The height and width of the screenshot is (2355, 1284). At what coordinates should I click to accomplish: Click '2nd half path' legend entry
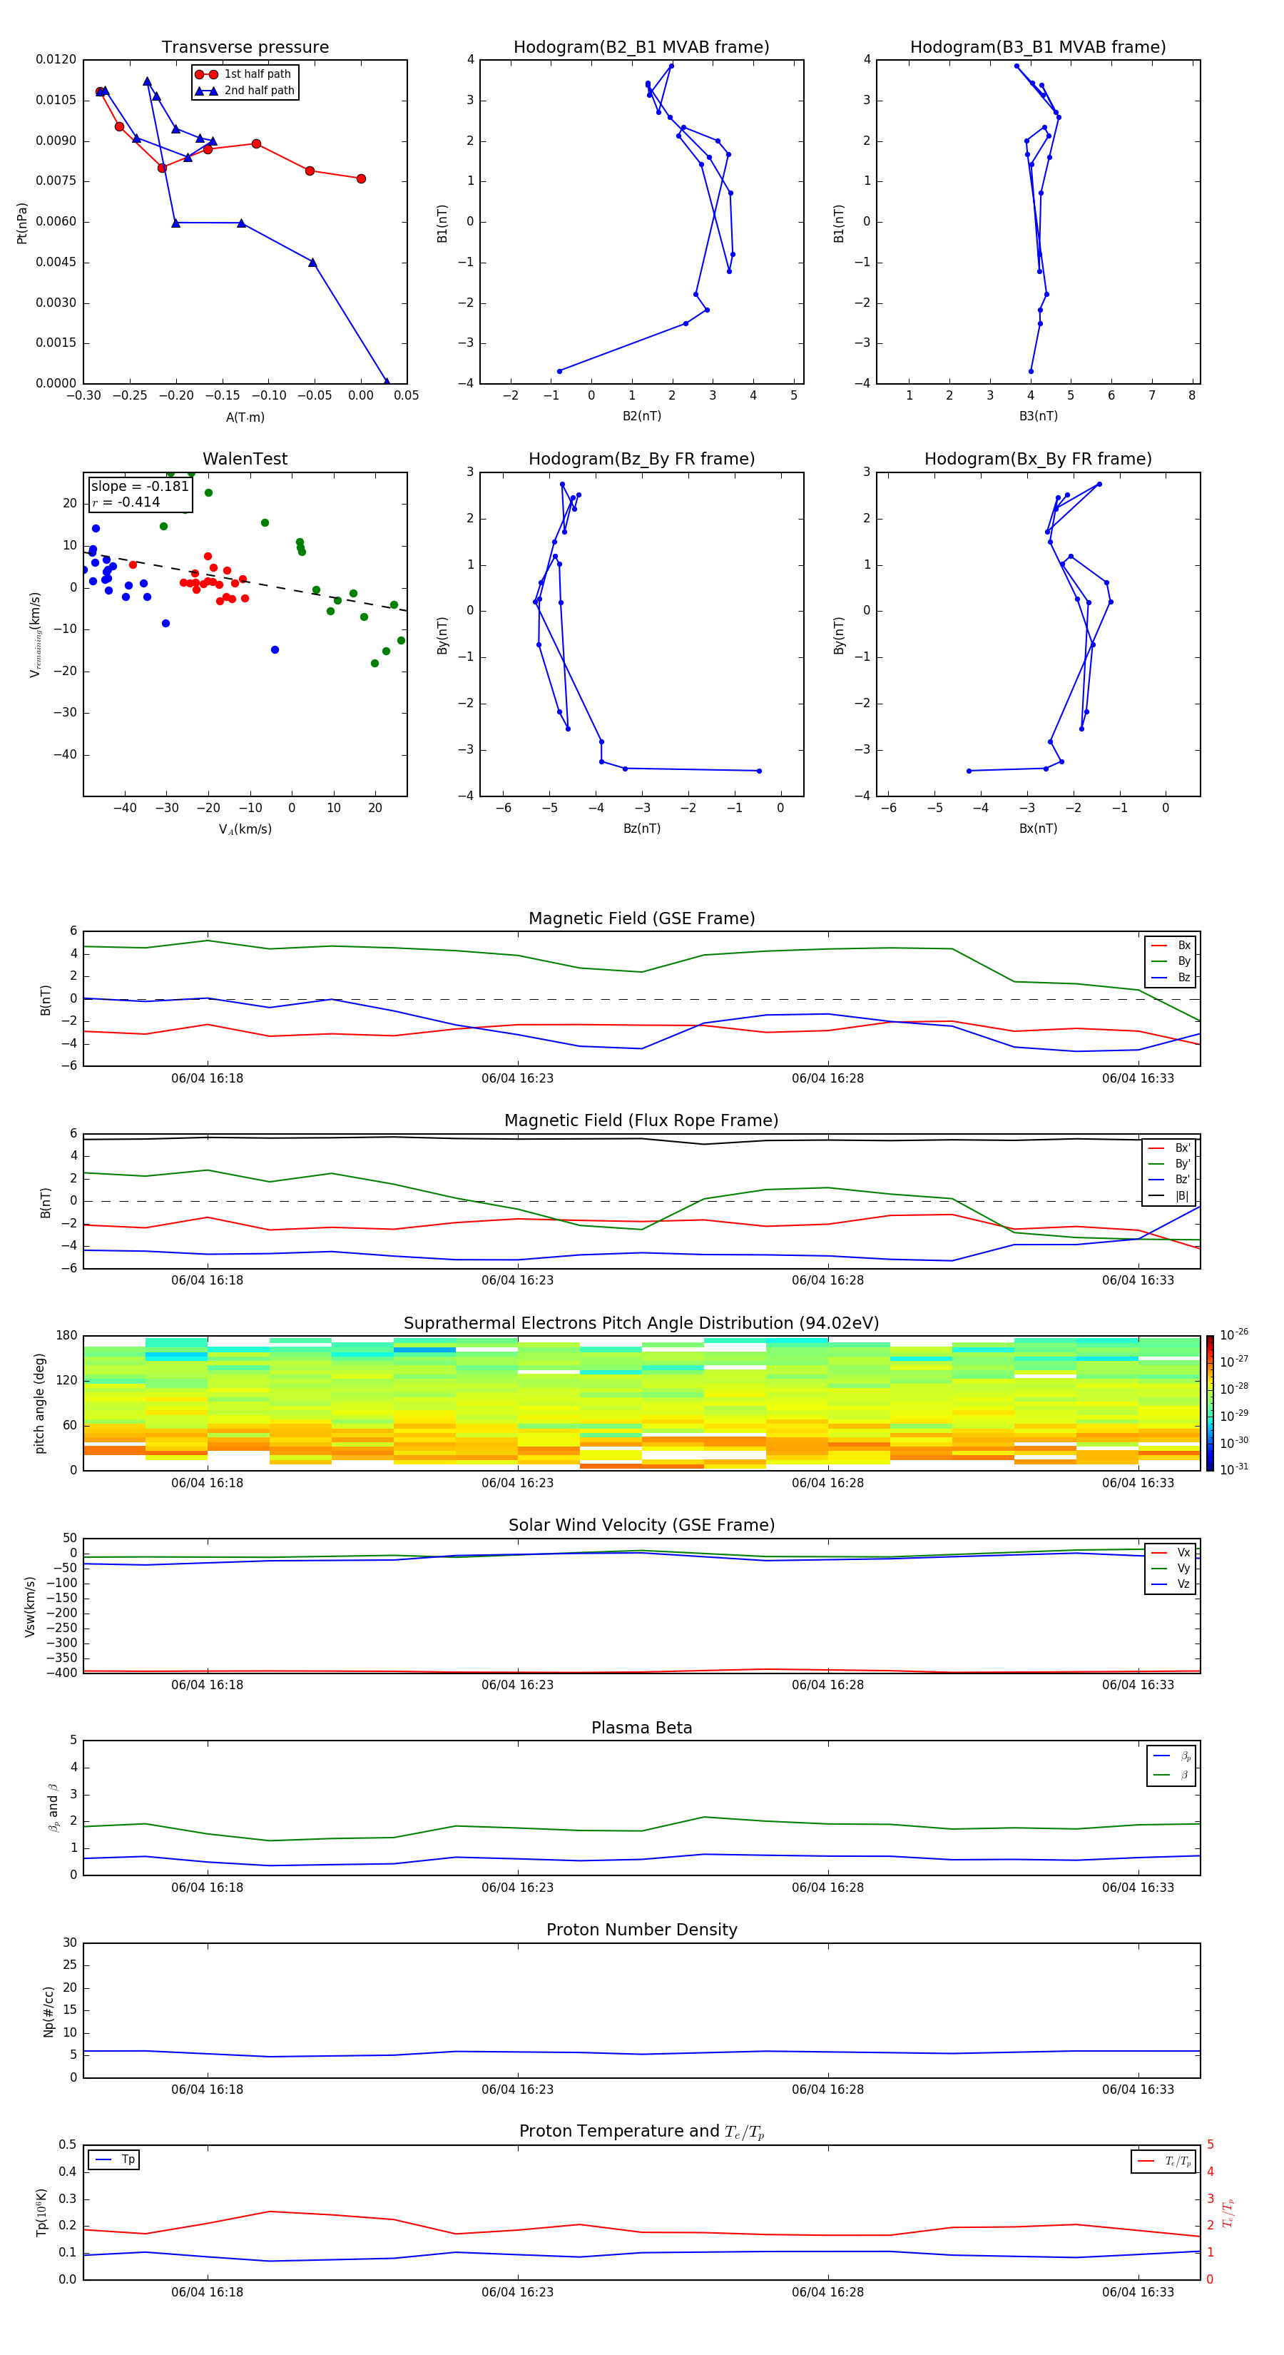pyautogui.click(x=244, y=91)
